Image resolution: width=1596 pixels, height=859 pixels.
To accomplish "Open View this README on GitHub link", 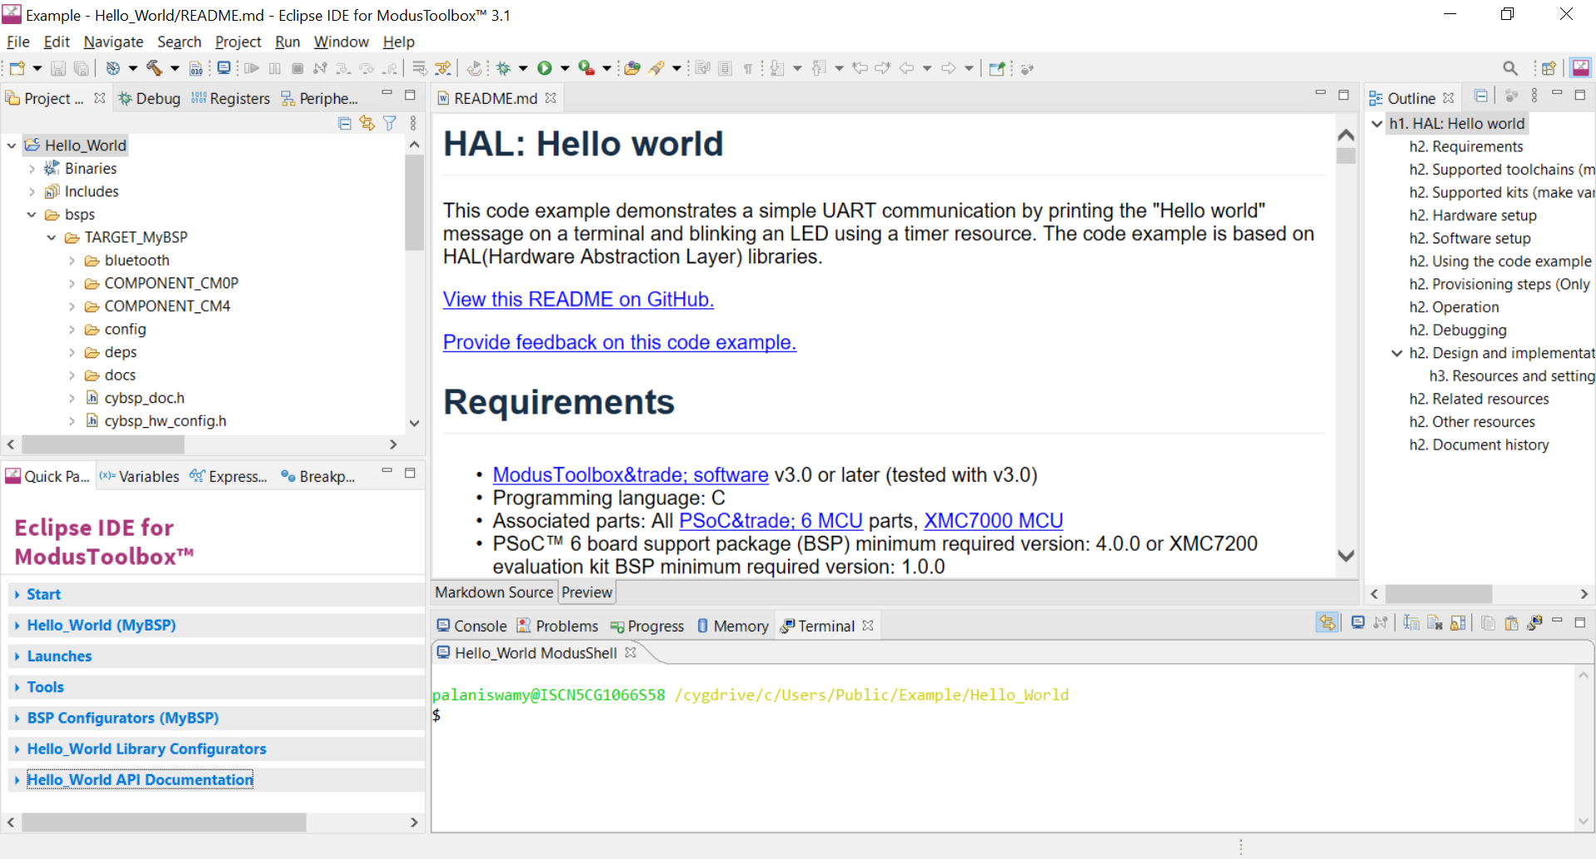I will tap(579, 299).
